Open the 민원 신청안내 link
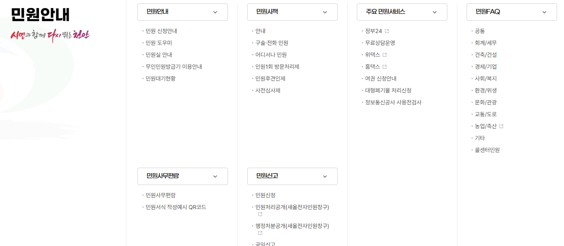This screenshot has height=246, width=564. tap(161, 31)
